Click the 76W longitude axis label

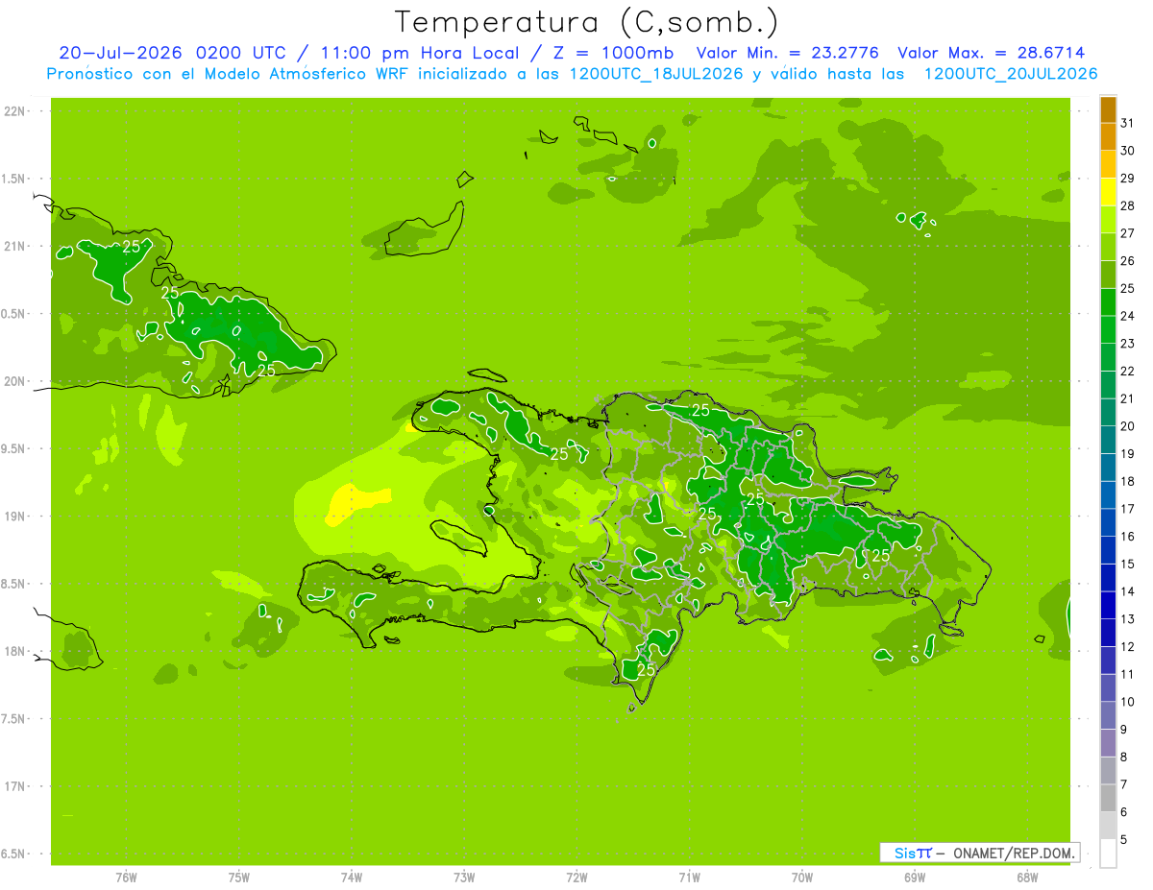(126, 878)
